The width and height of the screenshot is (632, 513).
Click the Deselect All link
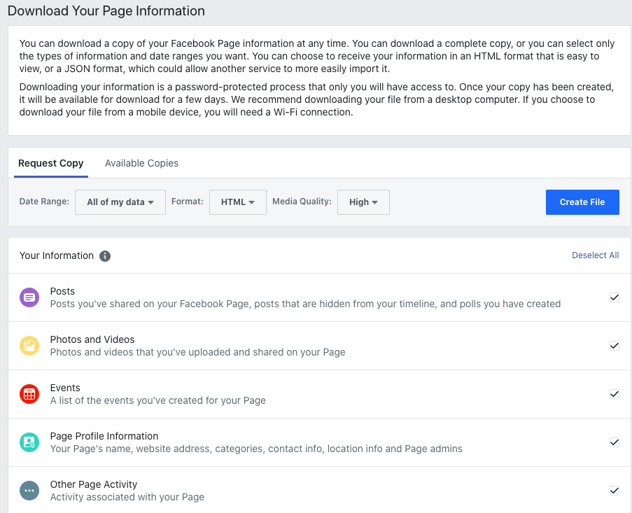[596, 255]
